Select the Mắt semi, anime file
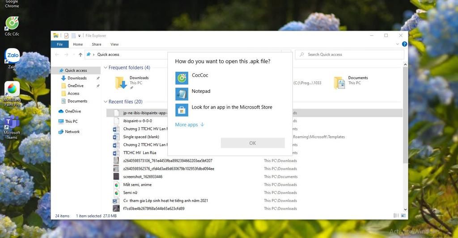The width and height of the screenshot is (458, 238). (x=137, y=184)
